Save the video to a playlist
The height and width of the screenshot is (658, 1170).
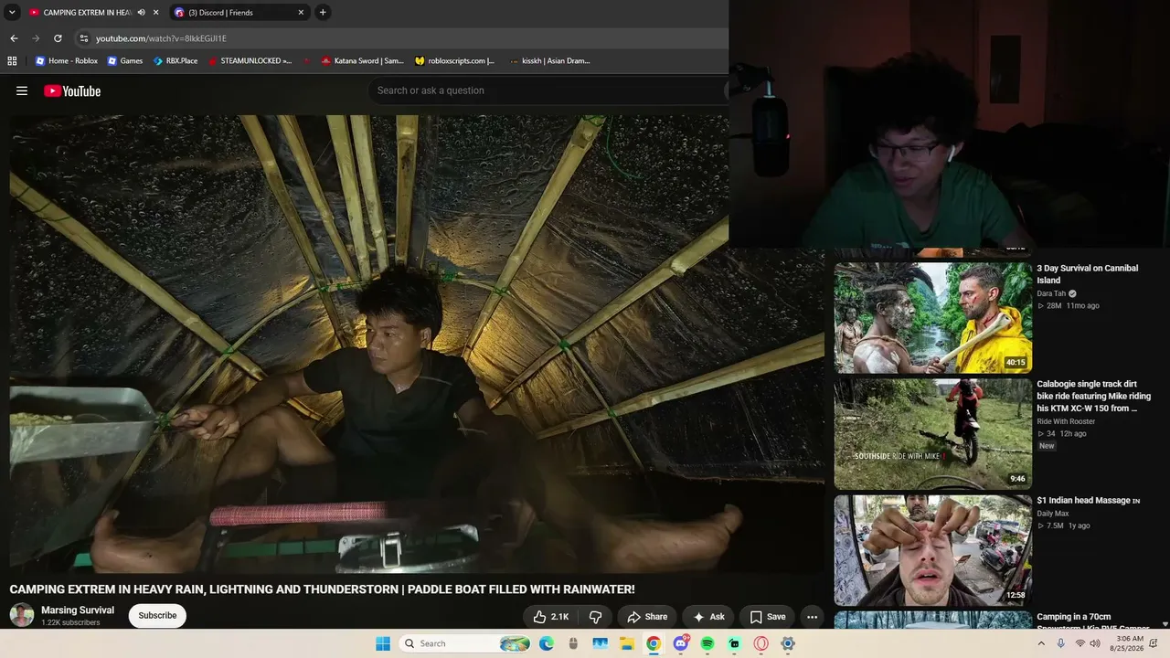pos(768,617)
